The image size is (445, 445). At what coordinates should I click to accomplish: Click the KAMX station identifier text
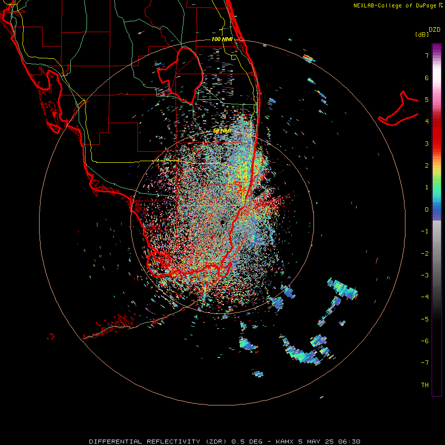285,442
